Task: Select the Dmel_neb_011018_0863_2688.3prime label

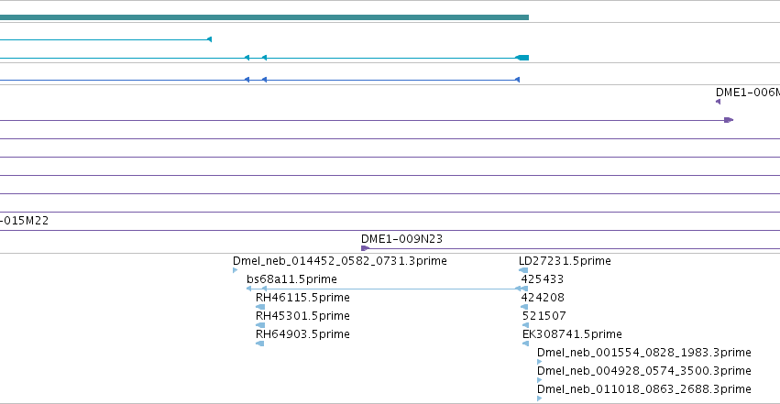Action: (x=644, y=389)
